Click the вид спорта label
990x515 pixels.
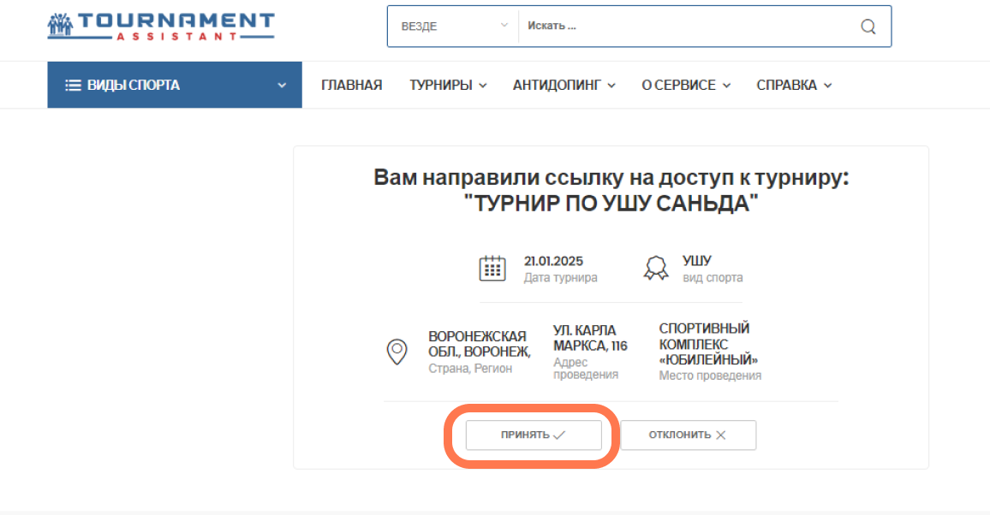pyautogui.click(x=713, y=278)
